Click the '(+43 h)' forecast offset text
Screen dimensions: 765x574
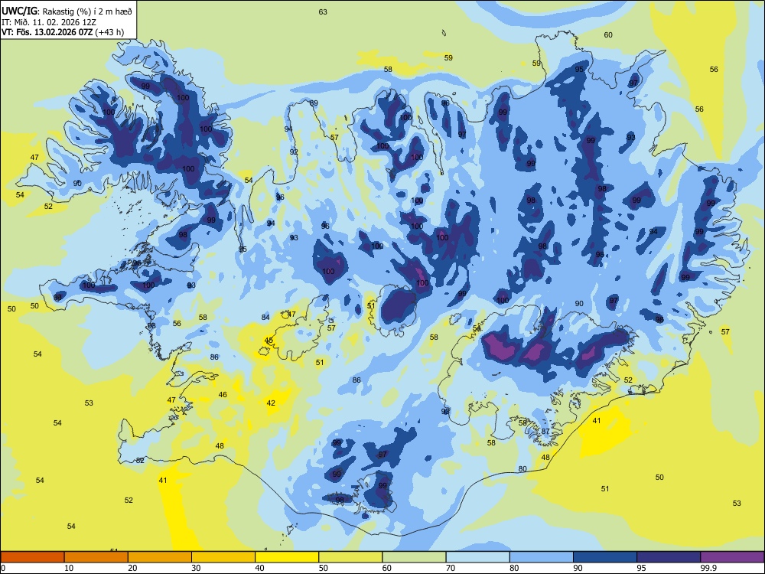tap(109, 32)
